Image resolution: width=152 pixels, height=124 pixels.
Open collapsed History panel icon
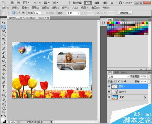pyautogui.click(x=104, y=23)
